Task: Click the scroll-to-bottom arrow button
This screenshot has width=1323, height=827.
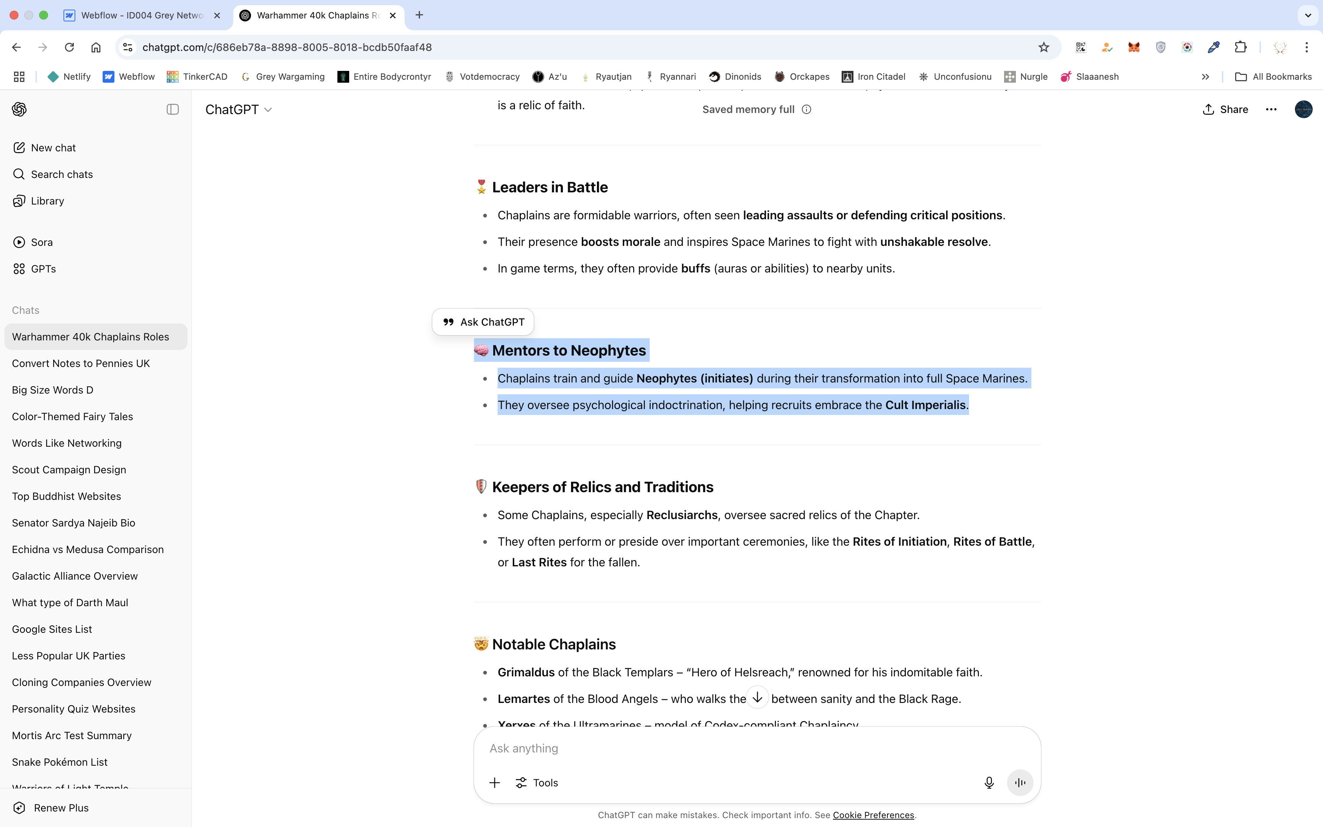Action: point(757,697)
